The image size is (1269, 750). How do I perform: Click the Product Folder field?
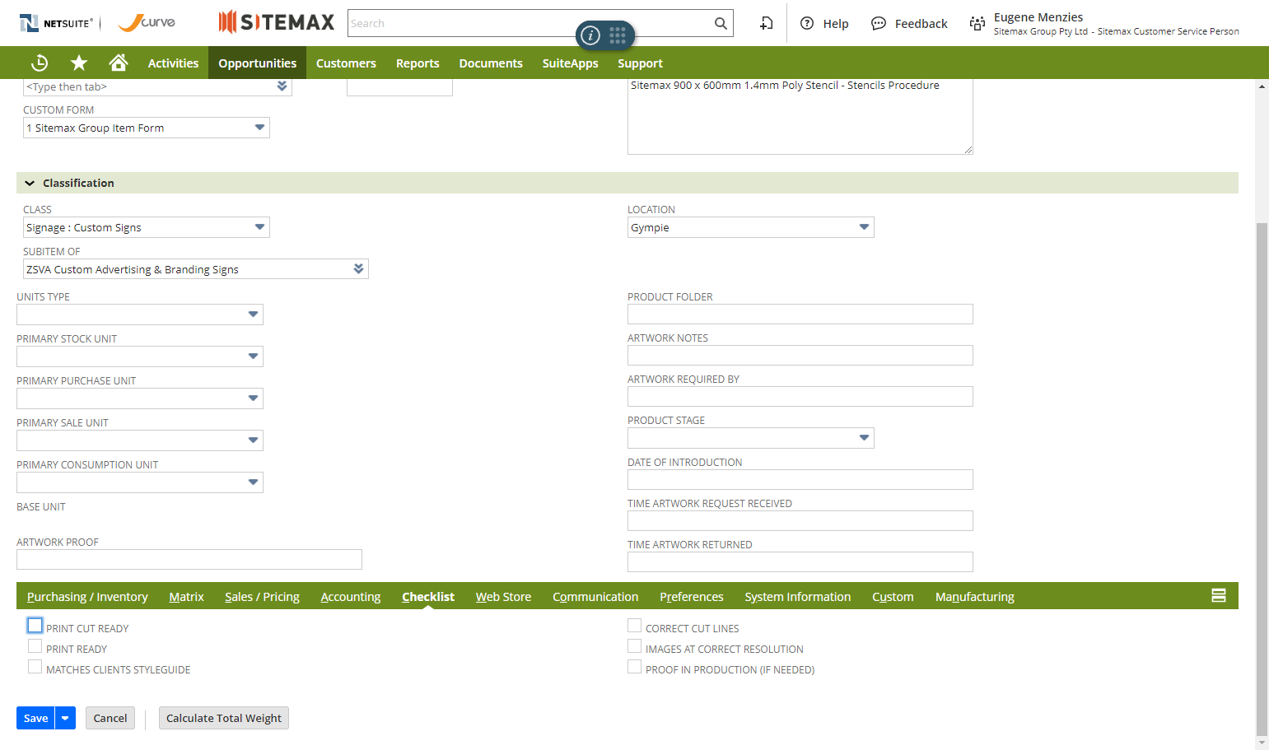[x=800, y=314]
